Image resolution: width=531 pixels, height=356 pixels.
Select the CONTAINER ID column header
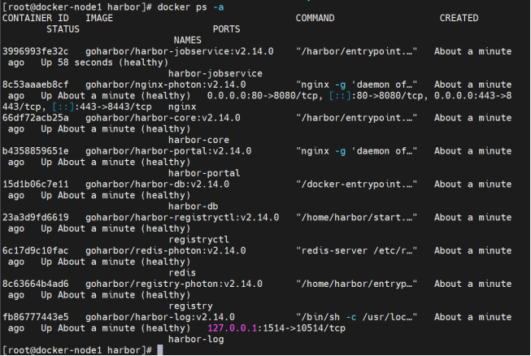coord(36,18)
